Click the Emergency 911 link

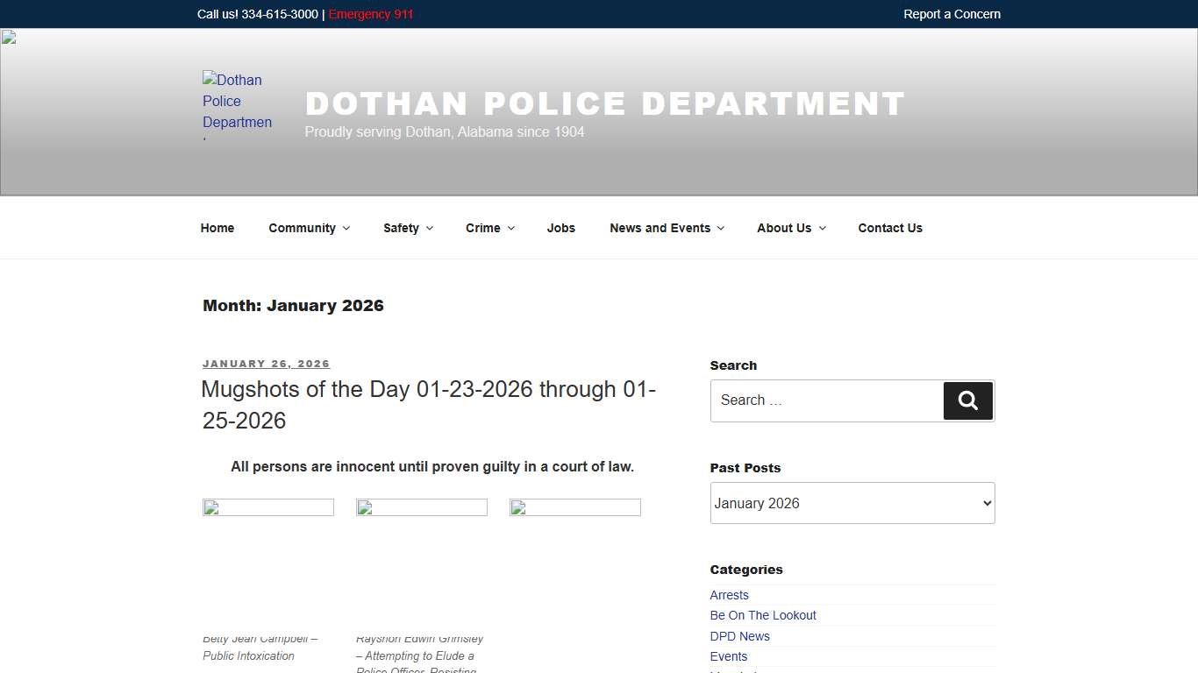370,14
